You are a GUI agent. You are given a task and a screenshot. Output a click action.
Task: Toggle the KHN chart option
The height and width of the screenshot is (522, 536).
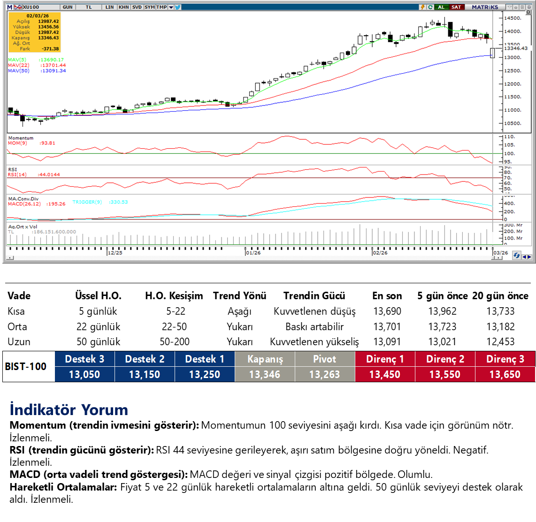pos(124,7)
